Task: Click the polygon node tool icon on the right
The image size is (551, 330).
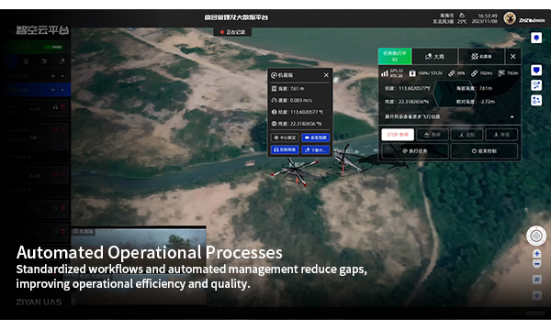Action: point(536,100)
